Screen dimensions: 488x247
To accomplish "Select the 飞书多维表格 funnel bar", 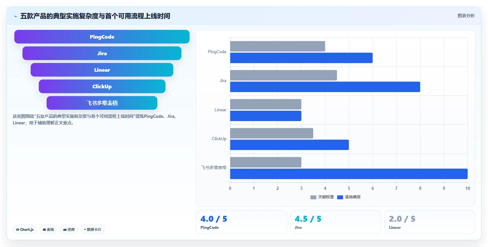I will (102, 103).
